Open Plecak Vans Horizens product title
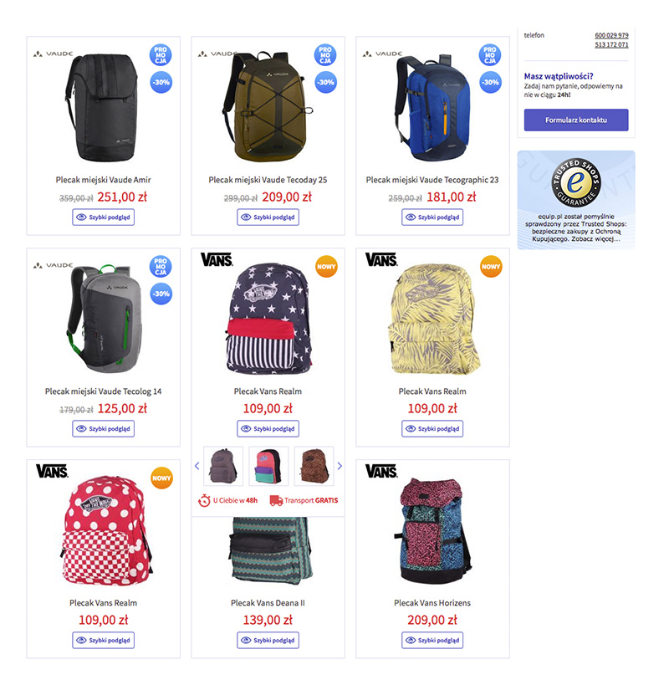Image resolution: width=669 pixels, height=680 pixels. coord(432,603)
